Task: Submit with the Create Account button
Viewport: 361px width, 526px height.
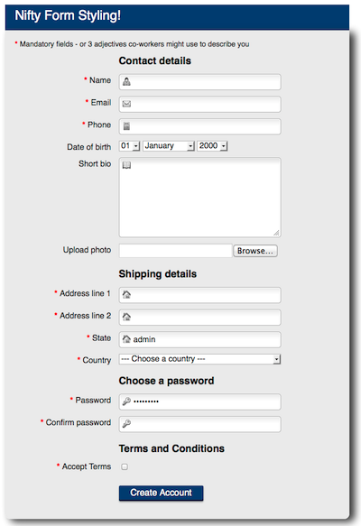Action: coord(161,493)
